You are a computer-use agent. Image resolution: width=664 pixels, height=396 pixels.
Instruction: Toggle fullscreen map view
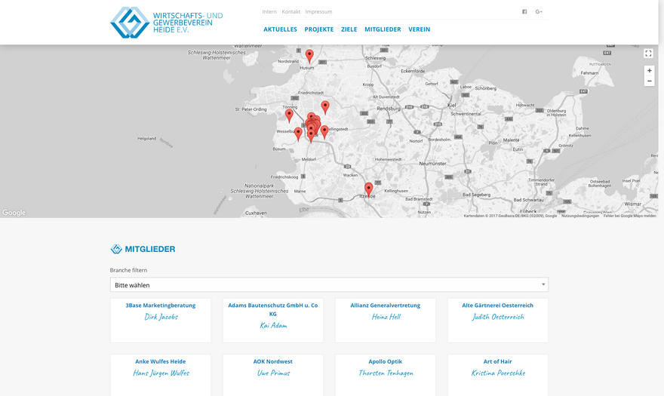[x=648, y=54]
